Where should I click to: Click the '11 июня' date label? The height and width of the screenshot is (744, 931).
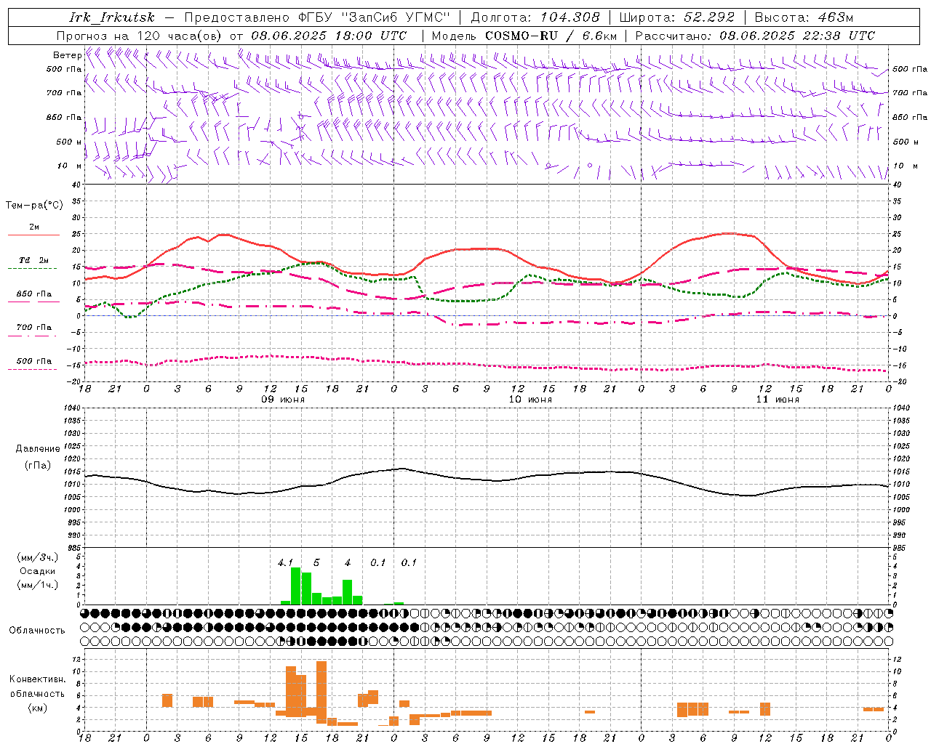(x=778, y=400)
